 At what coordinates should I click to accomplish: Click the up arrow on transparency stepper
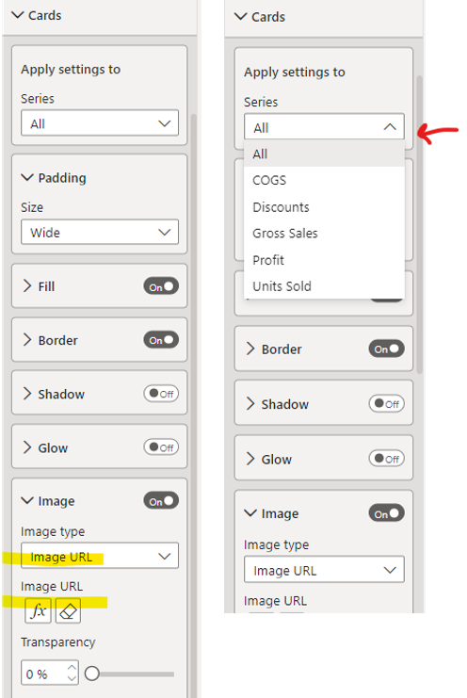coord(72,667)
